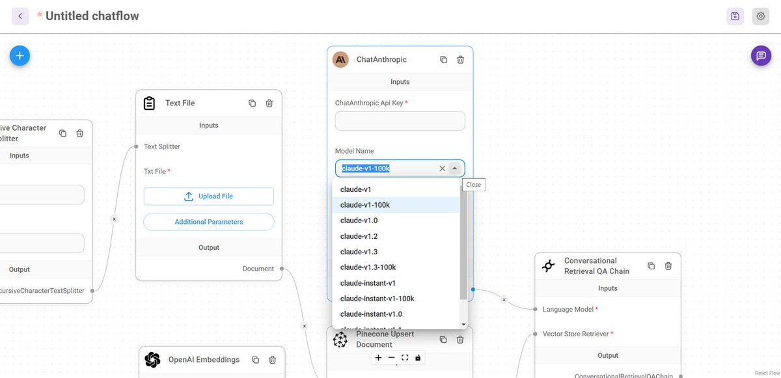Click the Untitled chatflow title
This screenshot has width=781, height=378.
click(92, 16)
